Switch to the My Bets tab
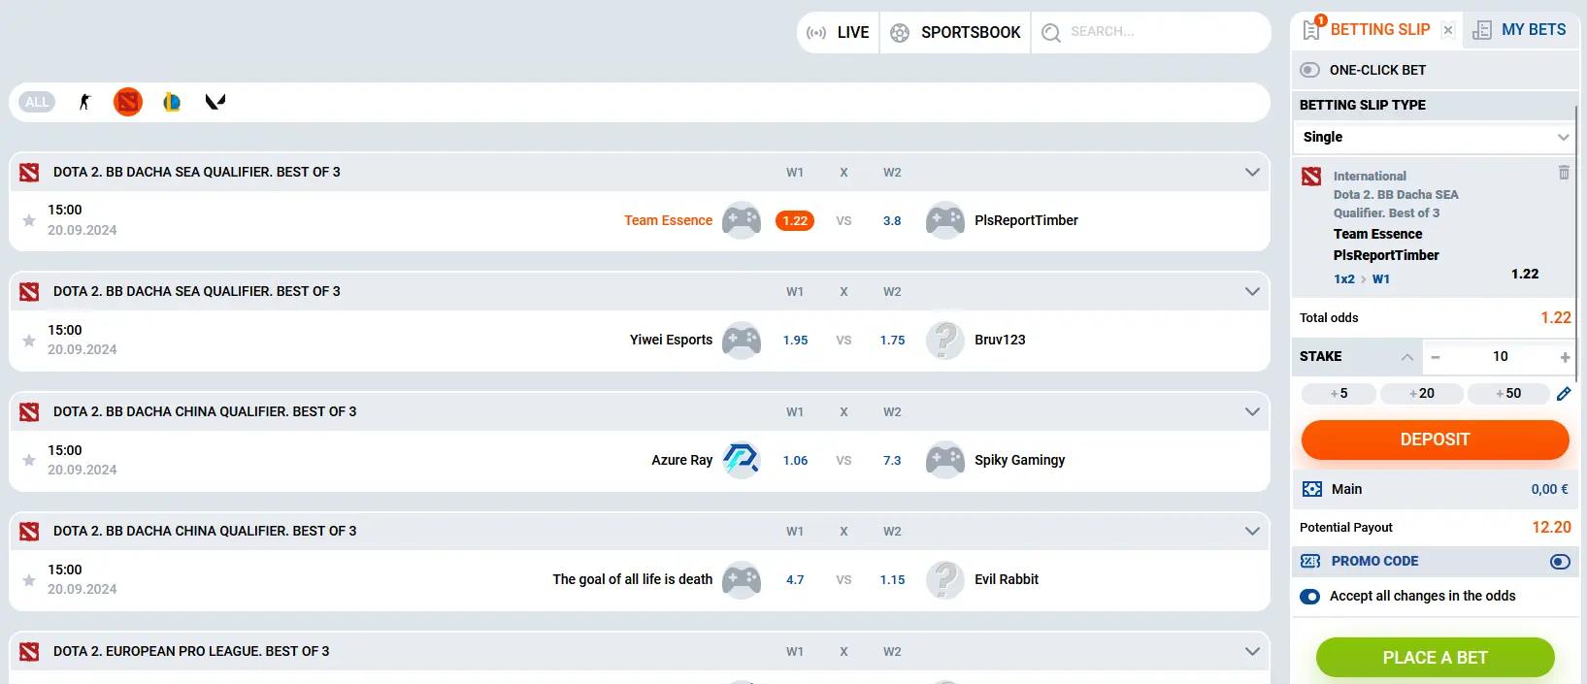This screenshot has height=684, width=1587. 1520,30
